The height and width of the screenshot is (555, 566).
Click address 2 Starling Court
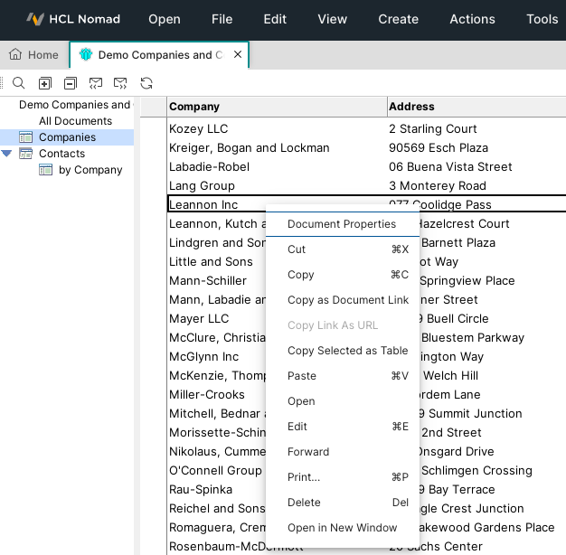click(433, 129)
